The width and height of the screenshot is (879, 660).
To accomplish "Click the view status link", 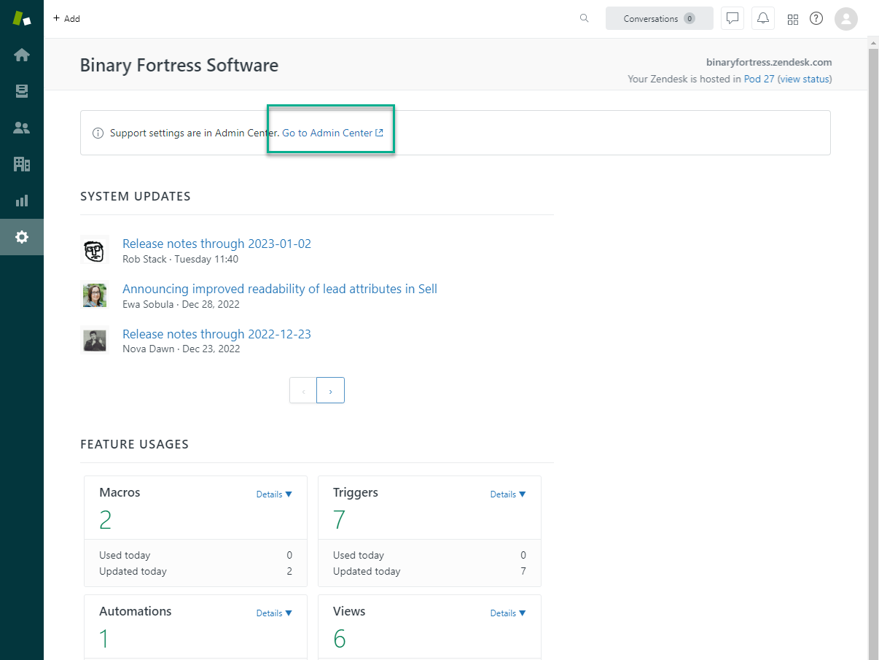I will [x=805, y=79].
